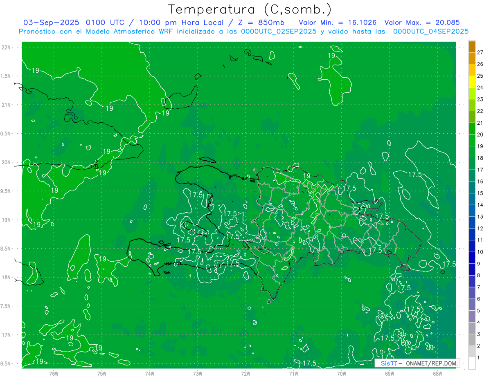
Task: Click the '68W' longitude axis label
Action: coord(437,374)
